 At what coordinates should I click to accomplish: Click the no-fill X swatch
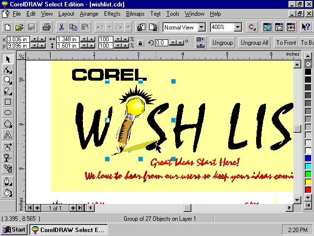point(308,64)
